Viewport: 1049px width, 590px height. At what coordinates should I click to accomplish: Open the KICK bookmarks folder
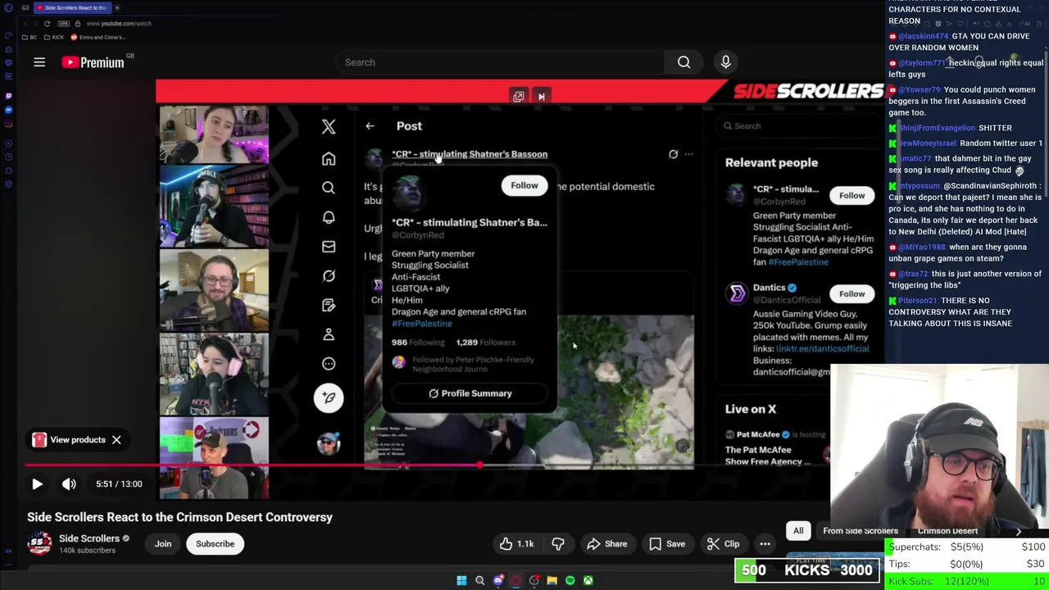pos(54,37)
